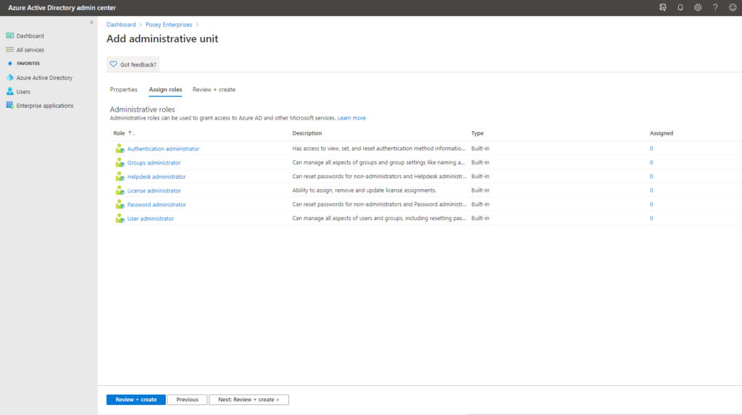Click the Favorites star icon
Screen dimensions: 742x415
point(10,64)
